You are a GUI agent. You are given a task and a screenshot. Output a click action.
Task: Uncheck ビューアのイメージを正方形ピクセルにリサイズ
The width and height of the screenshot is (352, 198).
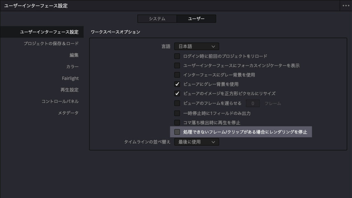tap(177, 93)
